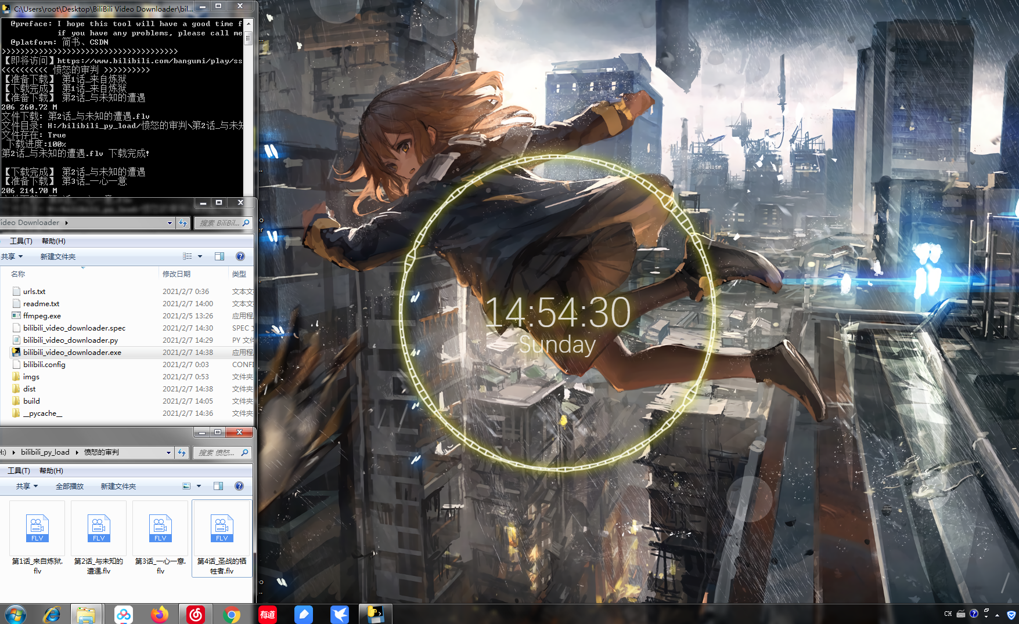This screenshot has height=624, width=1019.
Task: Open 工具(T) menu in Video Downloader window
Action: pos(21,241)
